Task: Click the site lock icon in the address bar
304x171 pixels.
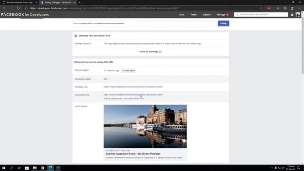Action: pyautogui.click(x=26, y=8)
